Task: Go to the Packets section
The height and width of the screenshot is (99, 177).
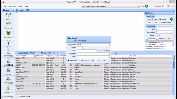Action: click(8, 35)
